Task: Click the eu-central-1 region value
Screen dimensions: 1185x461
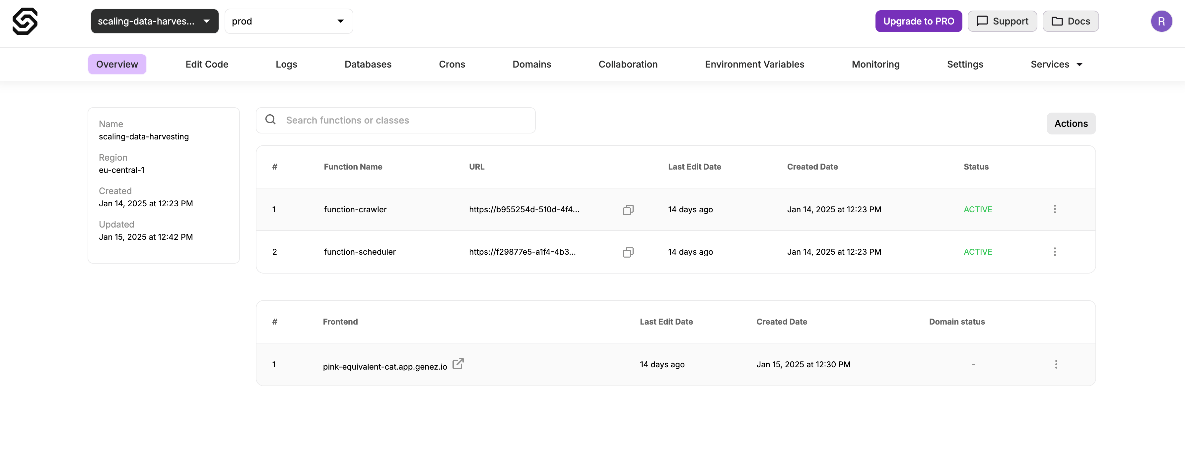Action: click(x=121, y=170)
